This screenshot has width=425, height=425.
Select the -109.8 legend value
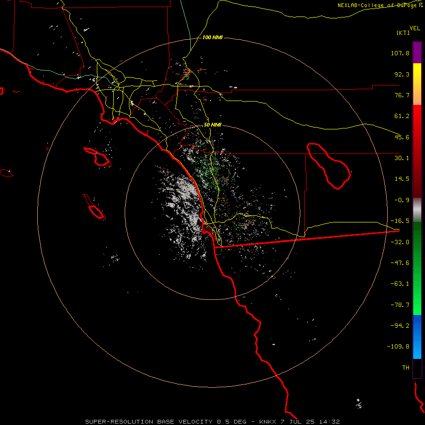tap(398, 347)
